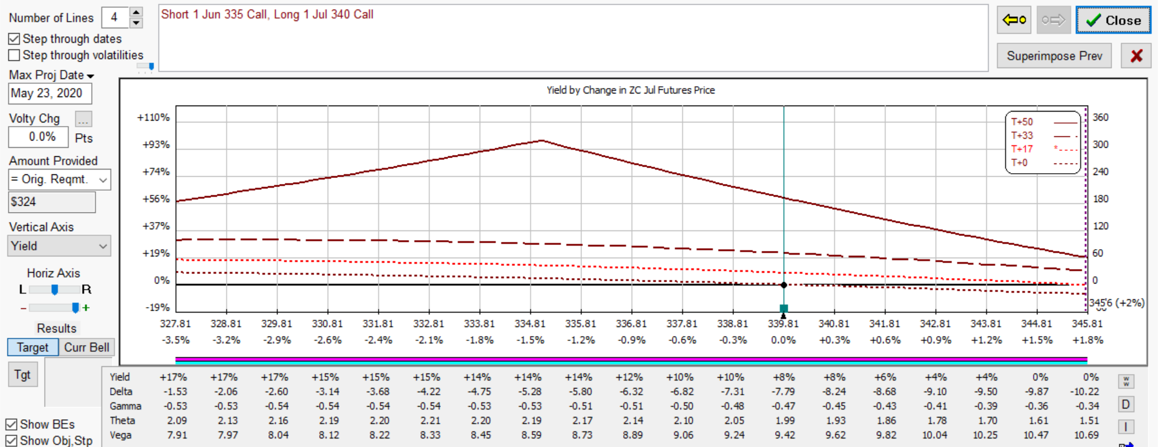Viewport: 1158px width, 447px height.
Task: Click the chart title Yield by Change text
Action: pyautogui.click(x=631, y=90)
